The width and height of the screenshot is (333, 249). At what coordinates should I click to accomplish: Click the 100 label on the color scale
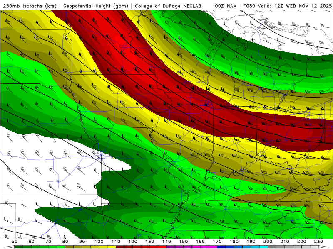(x=99, y=242)
